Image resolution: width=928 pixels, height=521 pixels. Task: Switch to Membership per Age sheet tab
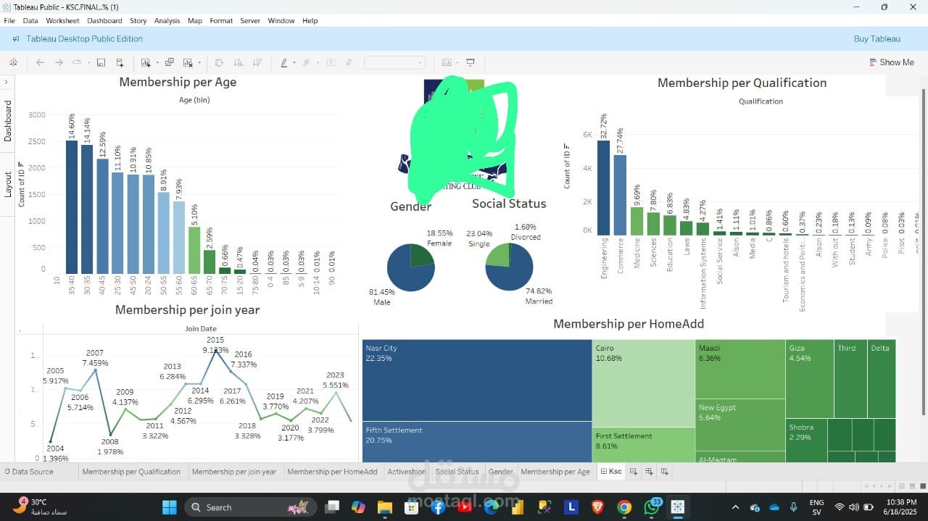click(x=555, y=472)
